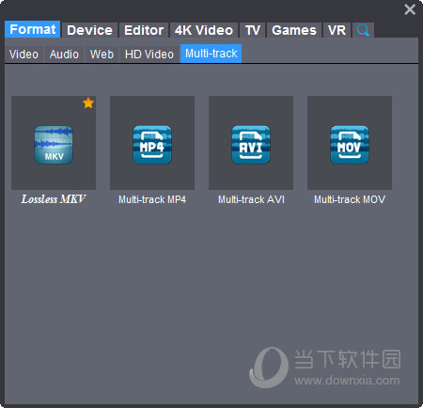
Task: Show the Audio sub-tab
Action: click(64, 55)
